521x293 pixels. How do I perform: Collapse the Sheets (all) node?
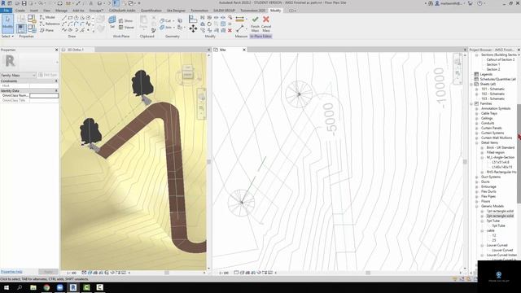click(x=471, y=84)
